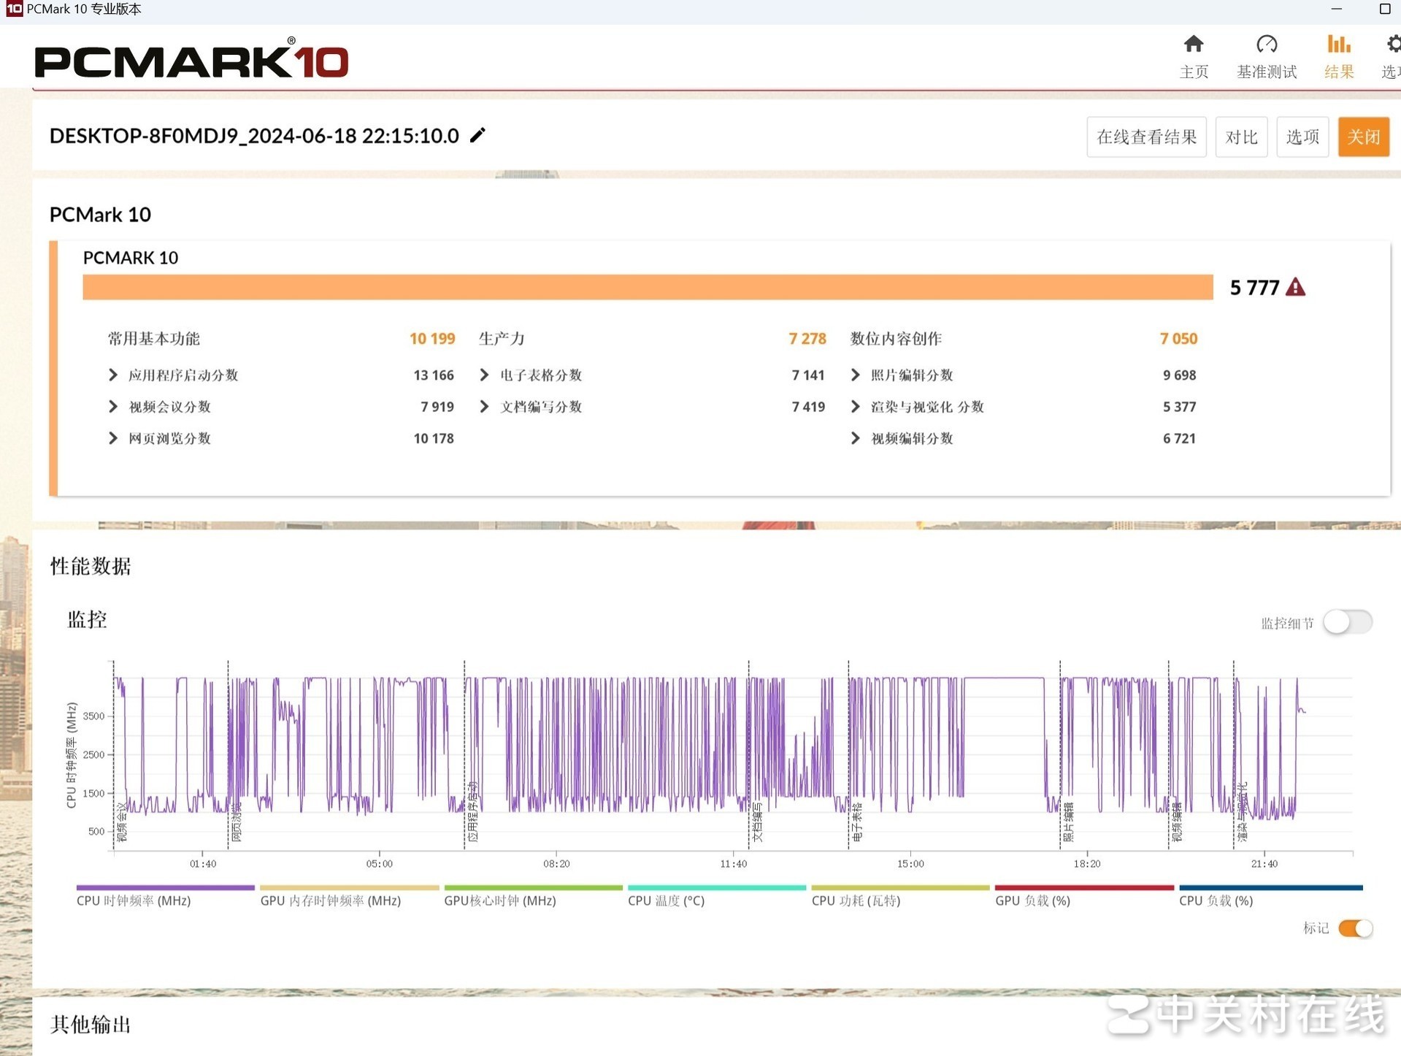Click the PCMark 10 title bar app icon

pos(14,9)
